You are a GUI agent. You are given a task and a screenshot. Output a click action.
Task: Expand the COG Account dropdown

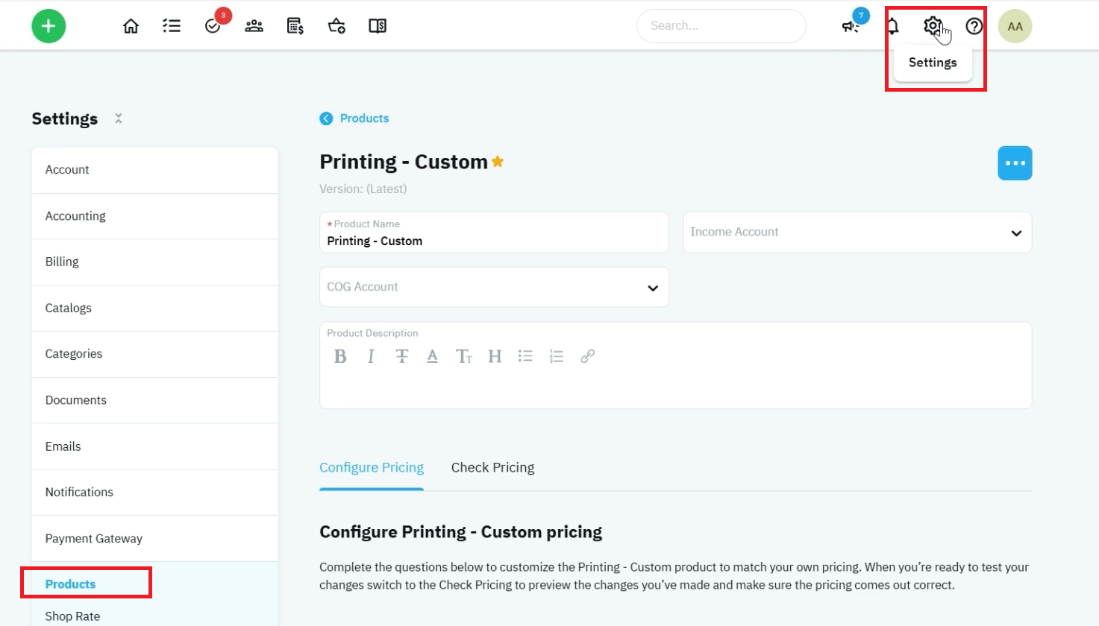[494, 287]
